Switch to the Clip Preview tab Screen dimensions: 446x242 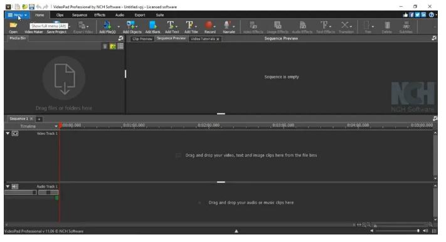click(142, 39)
